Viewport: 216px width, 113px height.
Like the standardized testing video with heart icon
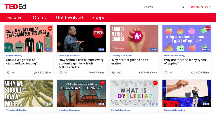pyautogui.click(x=8, y=72)
